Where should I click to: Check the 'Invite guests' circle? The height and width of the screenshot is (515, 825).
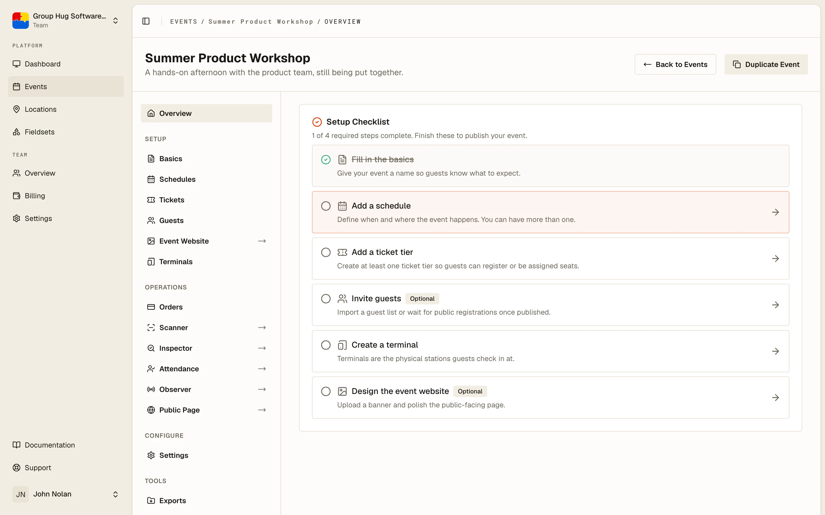326,298
